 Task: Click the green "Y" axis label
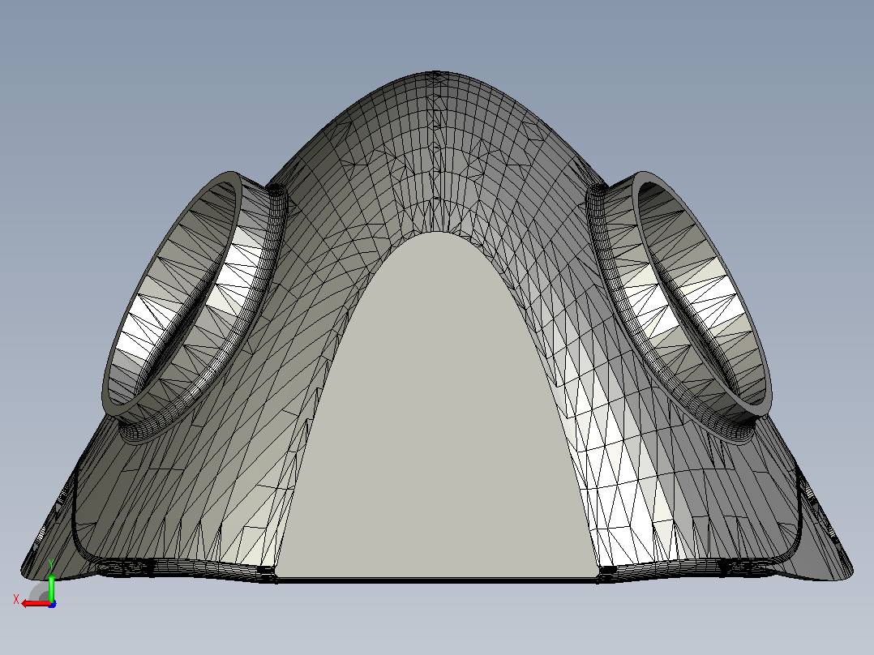coord(51,564)
